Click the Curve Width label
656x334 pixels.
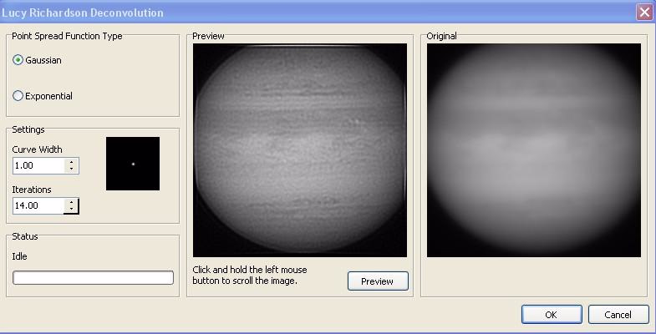pyautogui.click(x=38, y=149)
